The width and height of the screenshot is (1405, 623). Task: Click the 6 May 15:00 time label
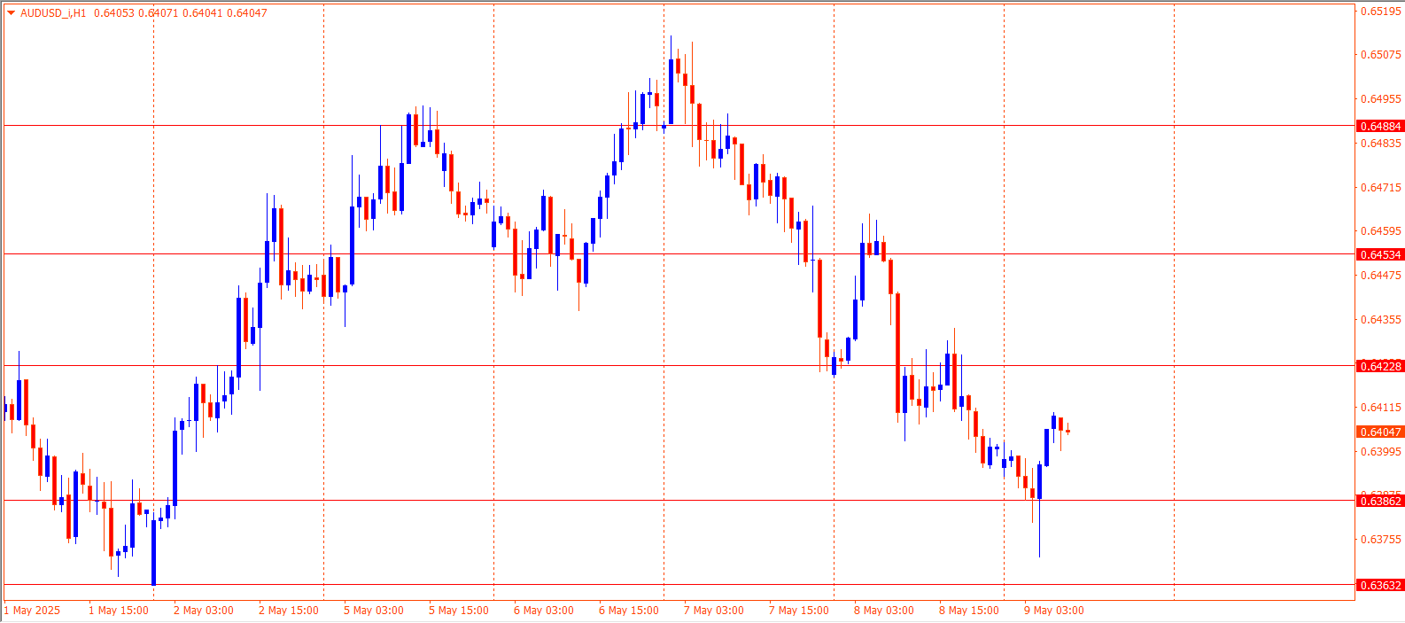(629, 611)
